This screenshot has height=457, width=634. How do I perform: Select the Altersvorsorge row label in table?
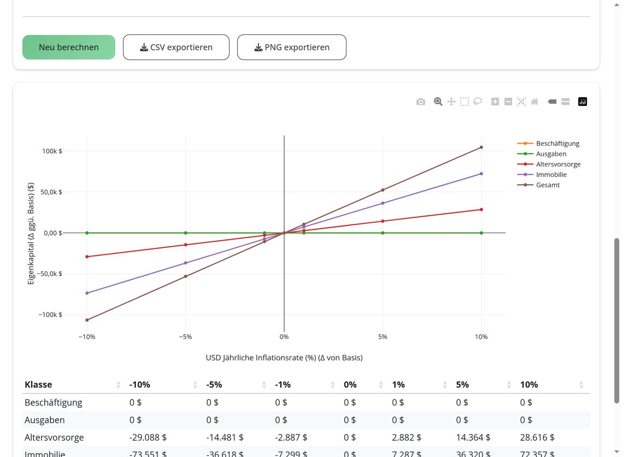pyautogui.click(x=54, y=437)
